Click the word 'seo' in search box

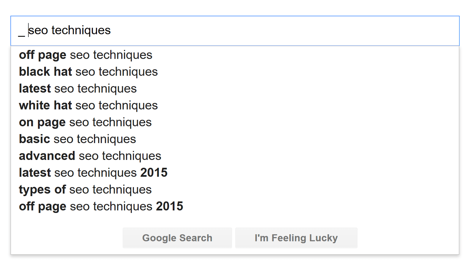(38, 31)
